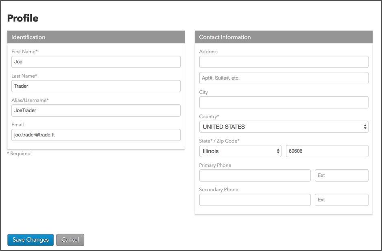This screenshot has width=382, height=251.
Task: Focus the Alias/Username field
Action: pyautogui.click(x=96, y=110)
